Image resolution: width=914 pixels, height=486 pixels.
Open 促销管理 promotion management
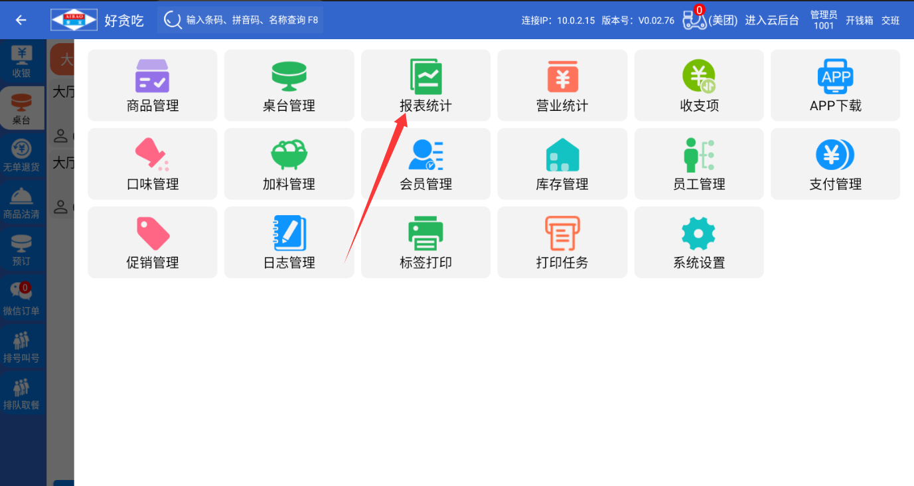tap(153, 234)
